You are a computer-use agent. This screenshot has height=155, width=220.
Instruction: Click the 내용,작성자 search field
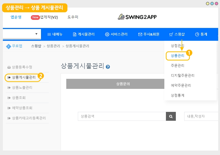pos(201,116)
